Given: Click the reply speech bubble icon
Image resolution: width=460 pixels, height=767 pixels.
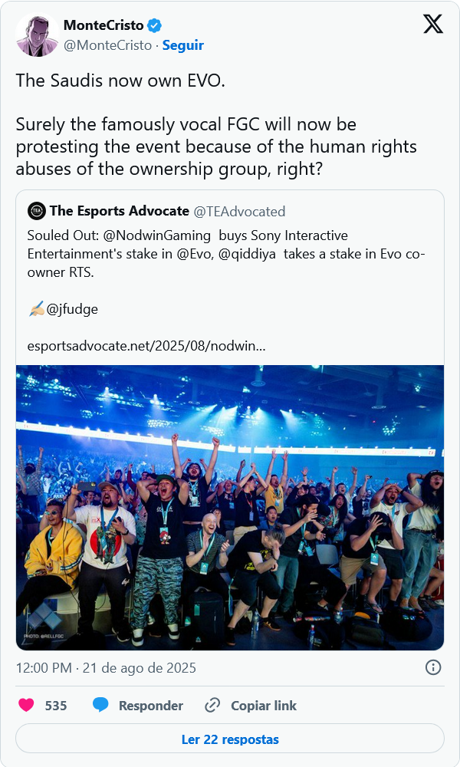Looking at the screenshot, I should coord(101,706).
